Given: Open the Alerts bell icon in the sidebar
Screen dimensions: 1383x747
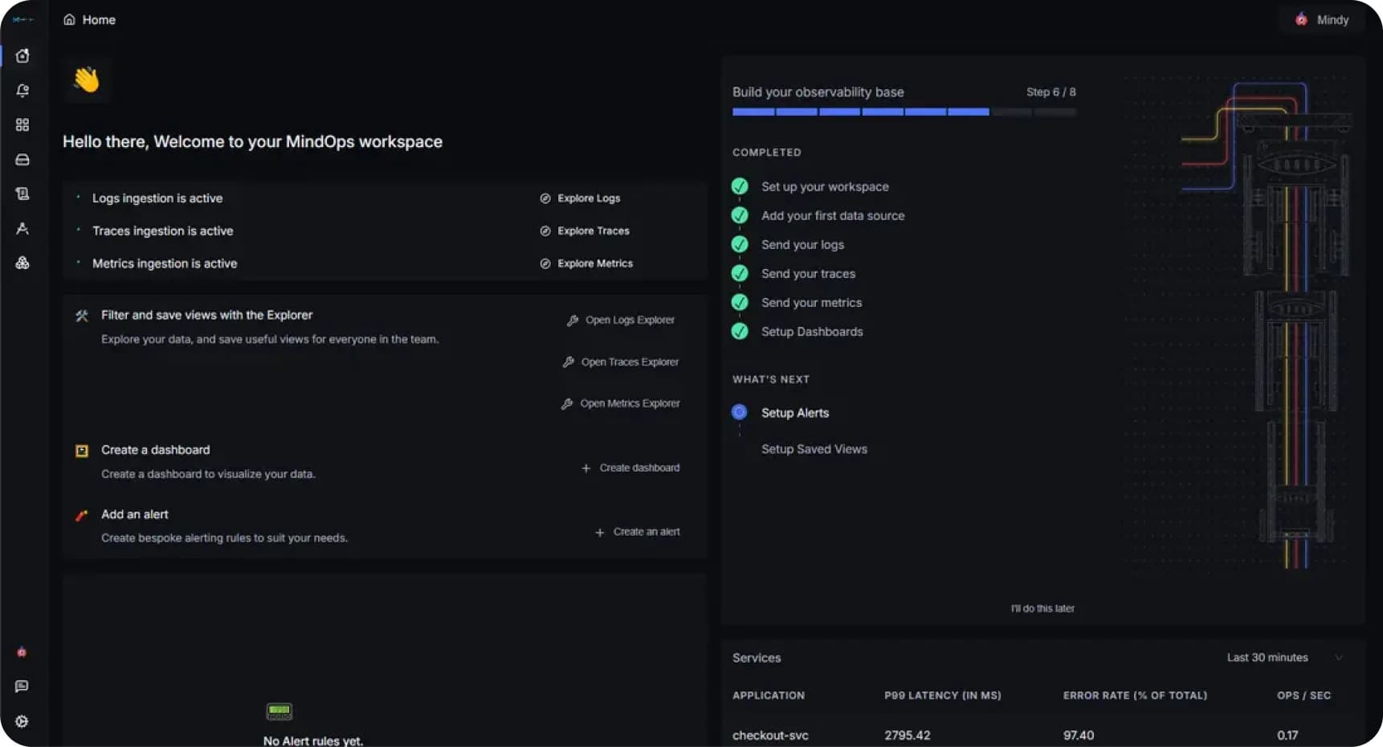Looking at the screenshot, I should [x=22, y=91].
